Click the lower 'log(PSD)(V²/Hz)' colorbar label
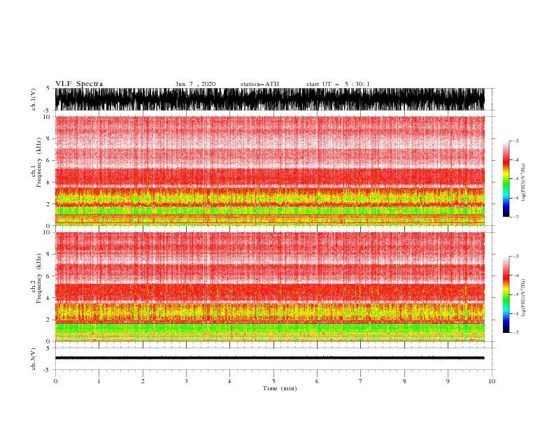 [x=524, y=298]
